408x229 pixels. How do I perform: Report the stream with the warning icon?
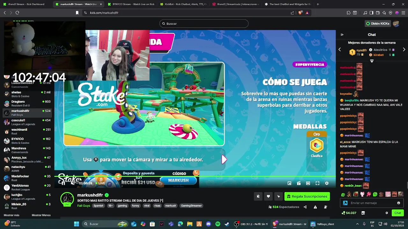coord(315,207)
